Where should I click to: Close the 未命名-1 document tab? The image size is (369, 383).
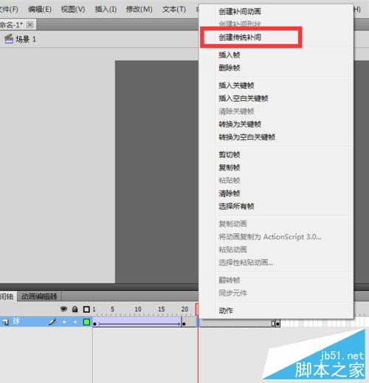(x=30, y=24)
